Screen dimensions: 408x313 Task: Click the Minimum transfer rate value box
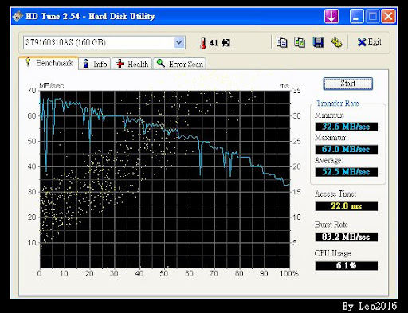click(x=347, y=127)
